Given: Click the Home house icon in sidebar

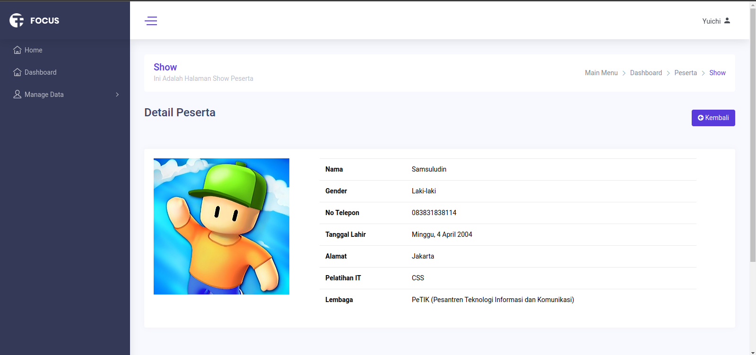Looking at the screenshot, I should click(17, 50).
